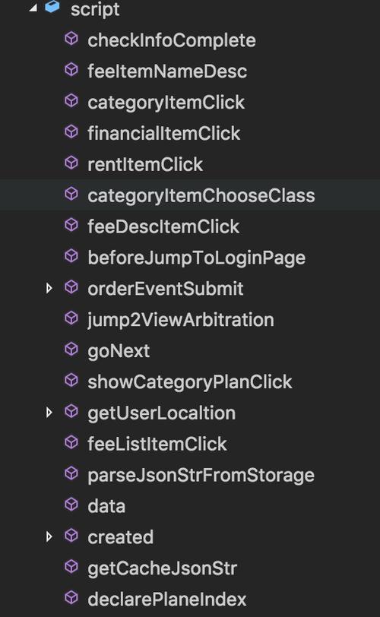This screenshot has width=380, height=617.
Task: Click the symbol icon next to data
Action: pyautogui.click(x=71, y=505)
